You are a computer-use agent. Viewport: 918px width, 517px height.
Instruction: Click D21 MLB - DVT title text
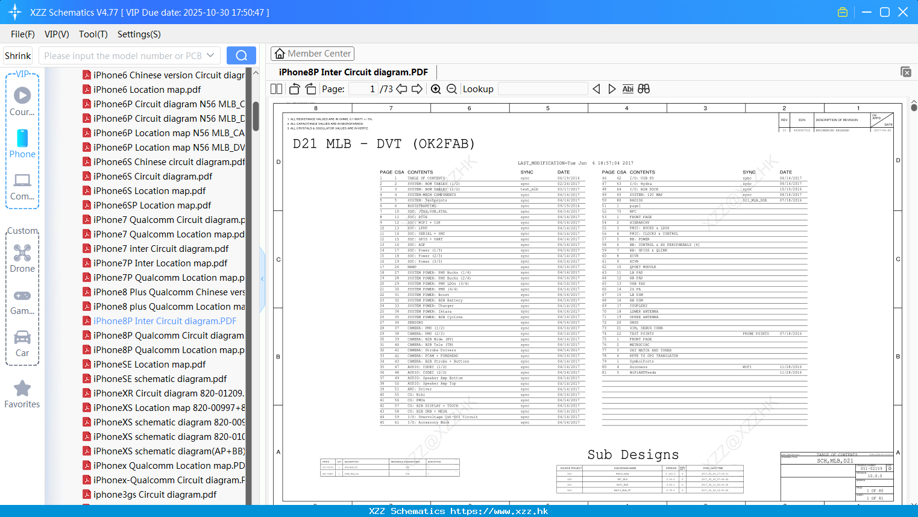click(x=383, y=144)
